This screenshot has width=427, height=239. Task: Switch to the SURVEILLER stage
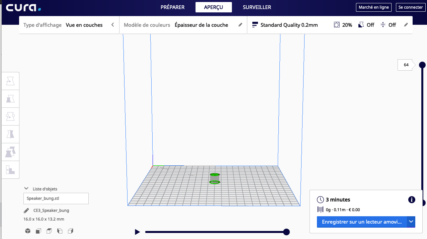coord(257,7)
